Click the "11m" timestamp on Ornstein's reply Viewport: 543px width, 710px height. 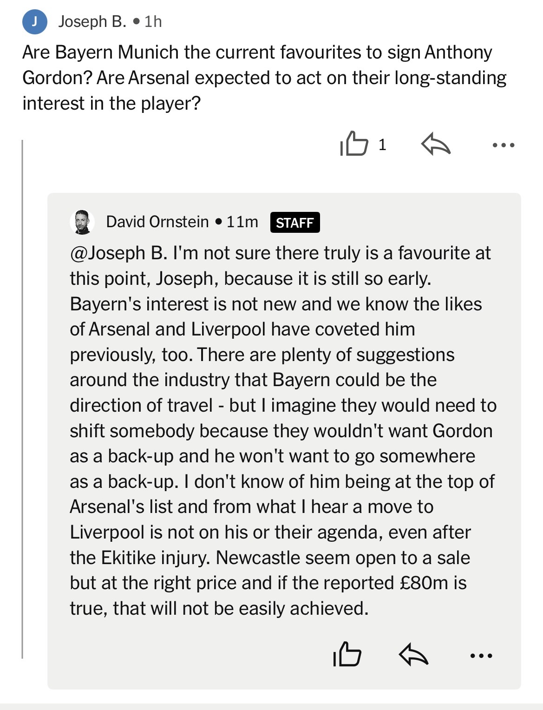[242, 222]
